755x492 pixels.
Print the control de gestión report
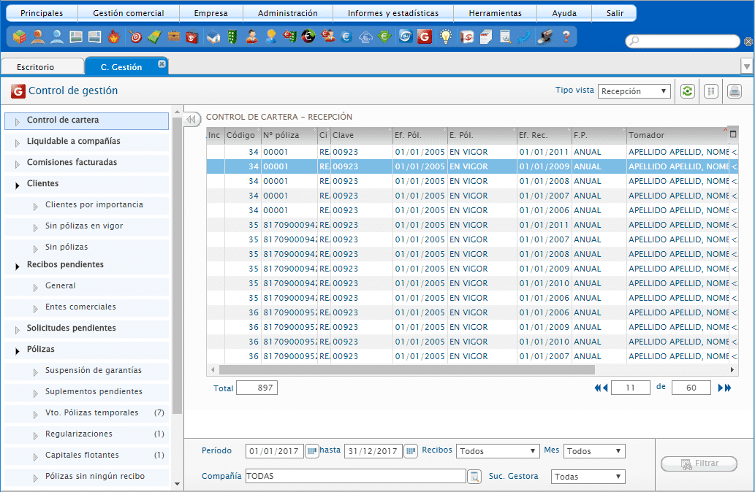(735, 91)
